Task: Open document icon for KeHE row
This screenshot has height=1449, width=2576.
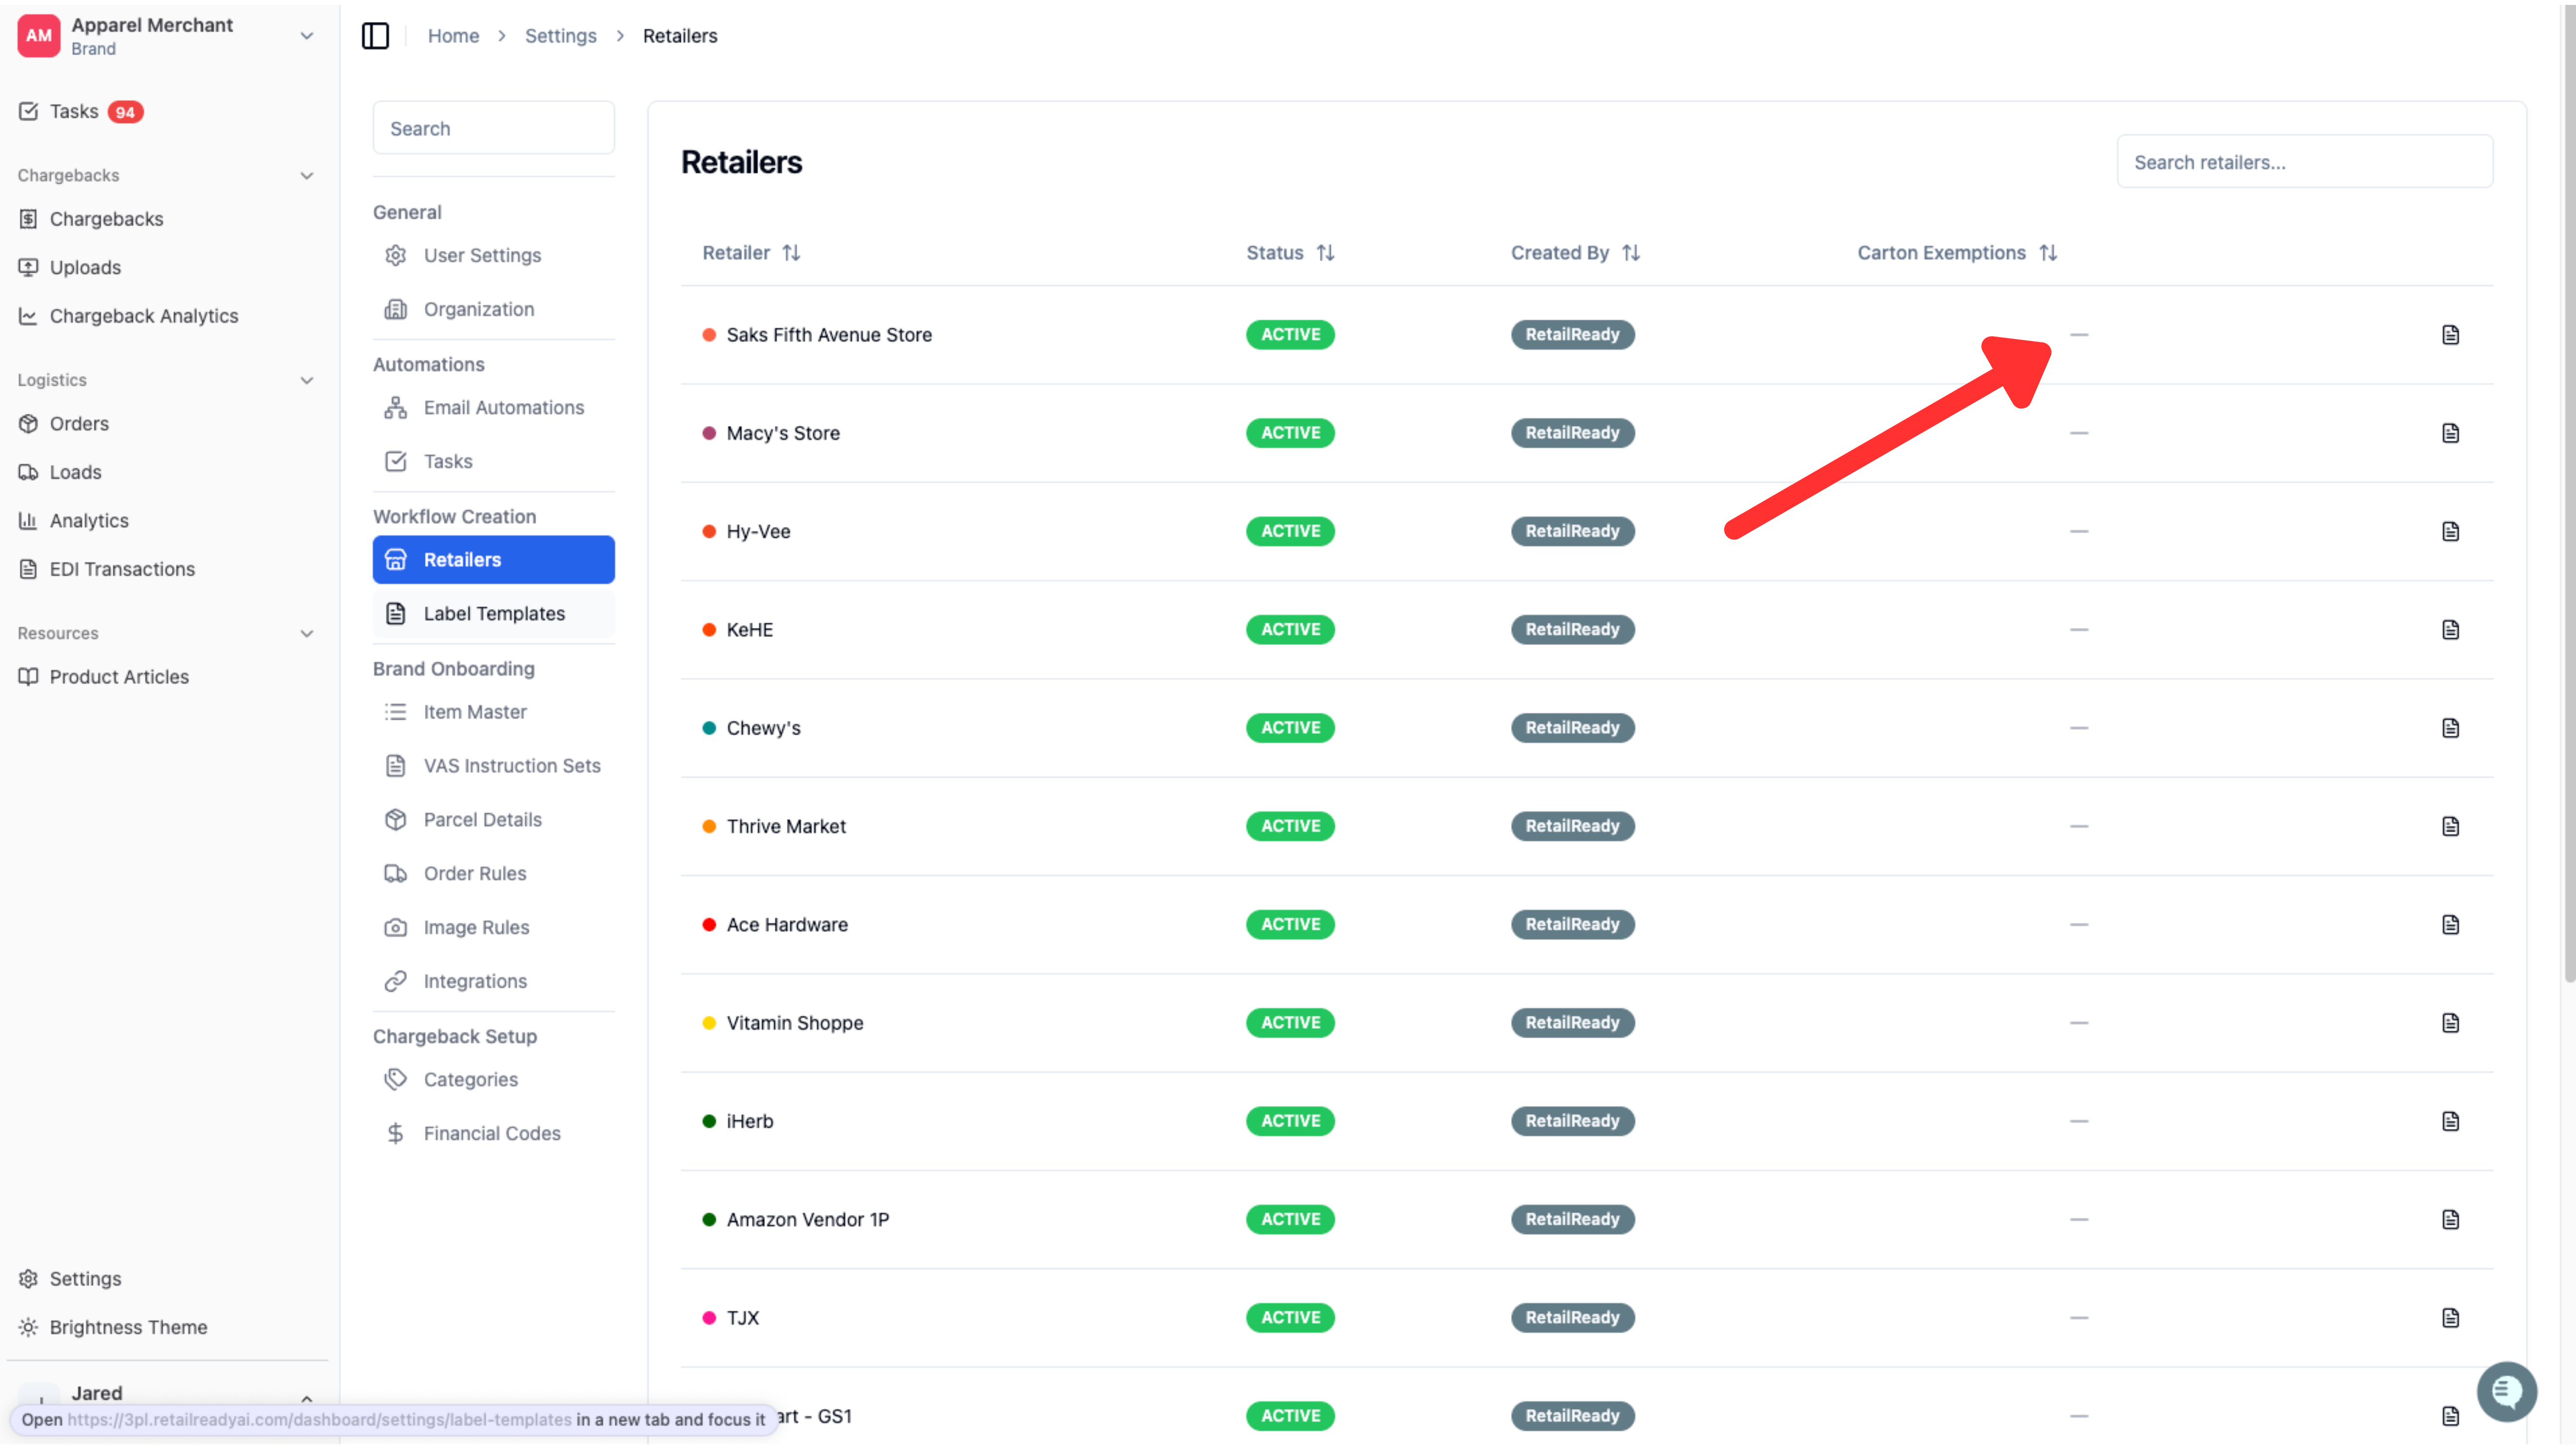Action: 2450,630
